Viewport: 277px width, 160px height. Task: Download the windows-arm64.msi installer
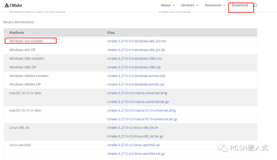[x=136, y=76]
